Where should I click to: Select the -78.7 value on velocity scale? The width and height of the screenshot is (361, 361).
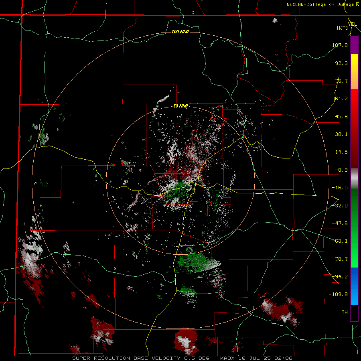(x=340, y=259)
